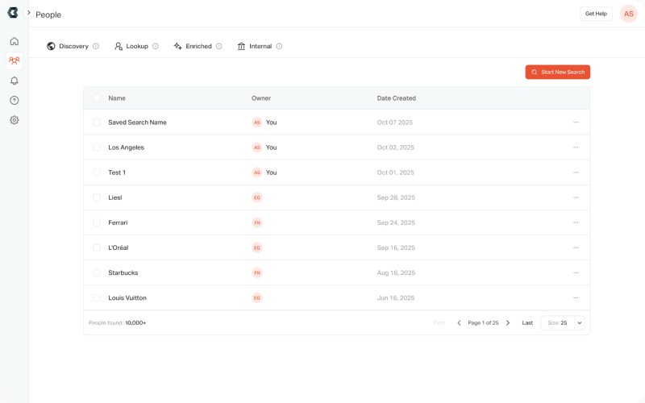
Task: Open the Home icon in sidebar
Action: [15, 41]
